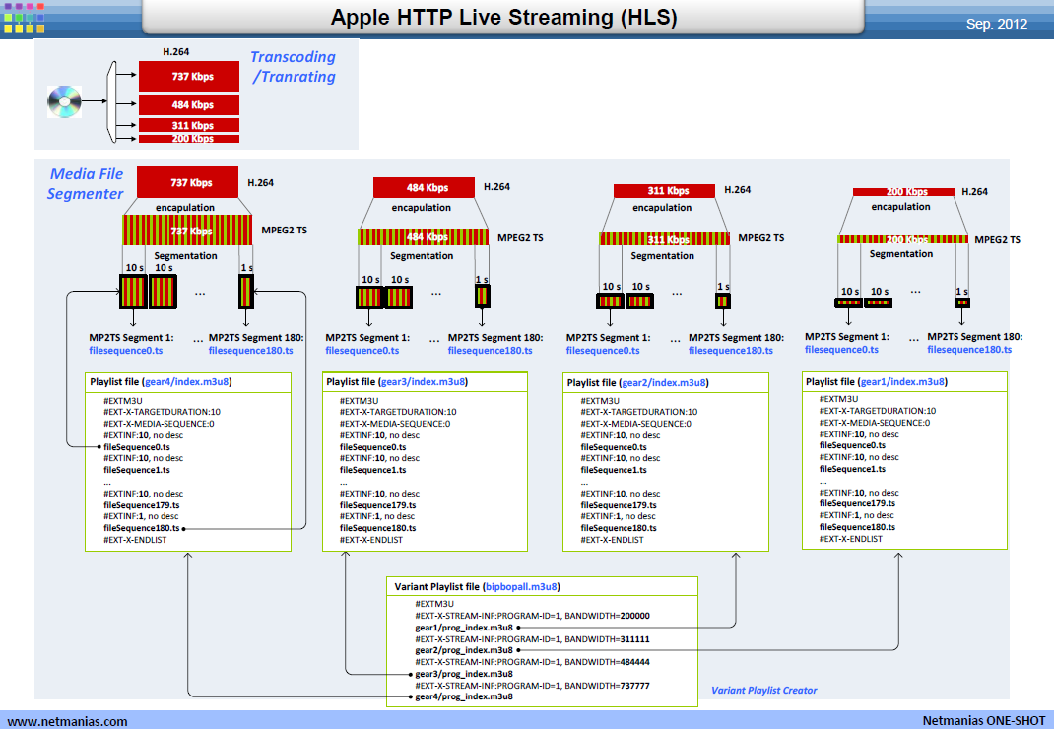Click fileSequence179.ts in the gear3 playlist
The image size is (1054, 729).
378,505
